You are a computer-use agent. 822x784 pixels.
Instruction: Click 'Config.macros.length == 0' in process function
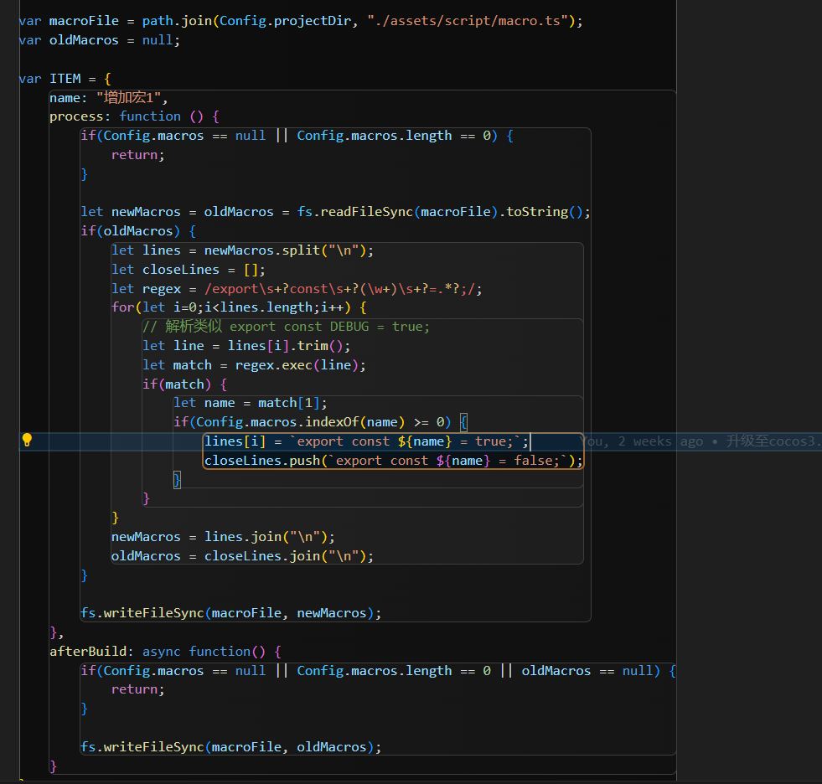pyautogui.click(x=394, y=136)
